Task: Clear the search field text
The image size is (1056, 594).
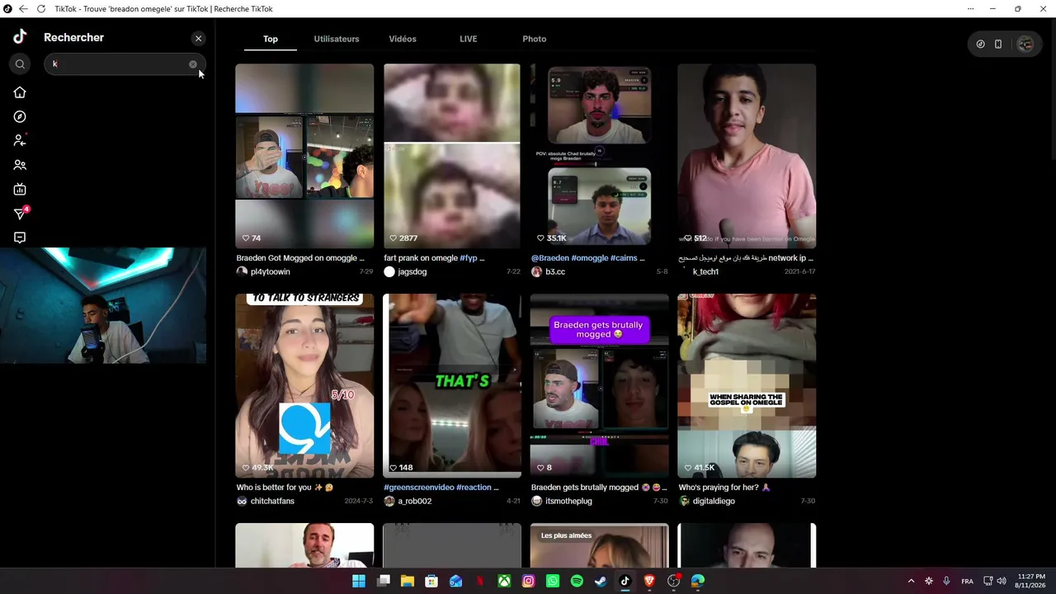Action: click(193, 64)
